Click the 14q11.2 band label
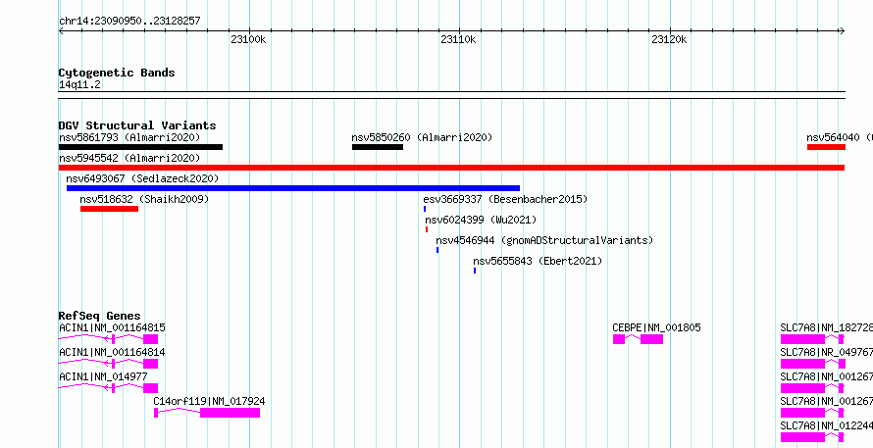The height and width of the screenshot is (448, 873). point(79,84)
